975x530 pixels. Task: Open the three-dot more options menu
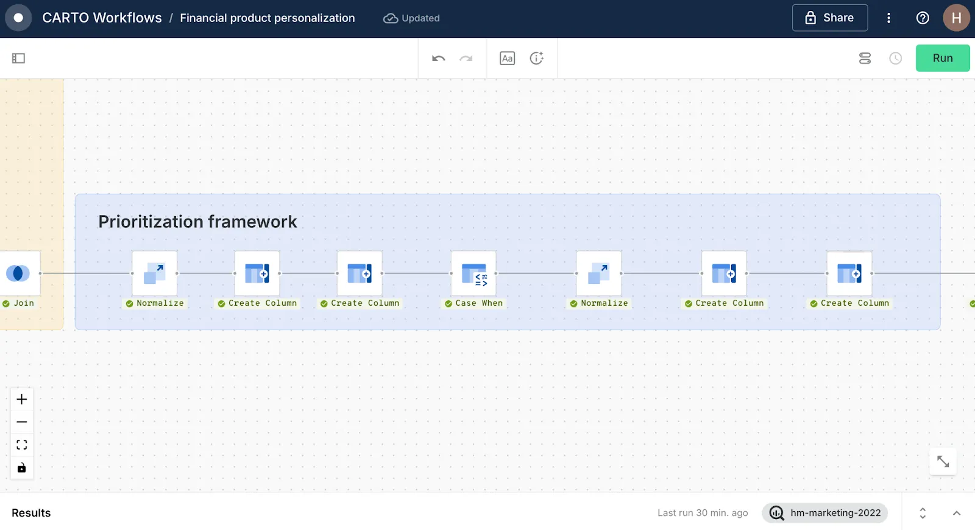pyautogui.click(x=888, y=18)
